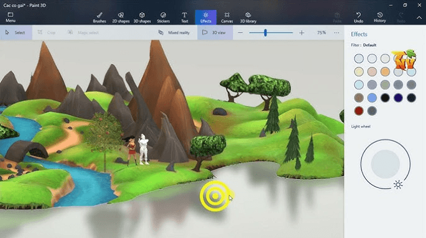Open the 3D library
Screen dimensions: 426x238
point(248,18)
